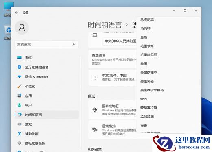
Task: Click the country list scrollbar thumb
Action: (200, 82)
